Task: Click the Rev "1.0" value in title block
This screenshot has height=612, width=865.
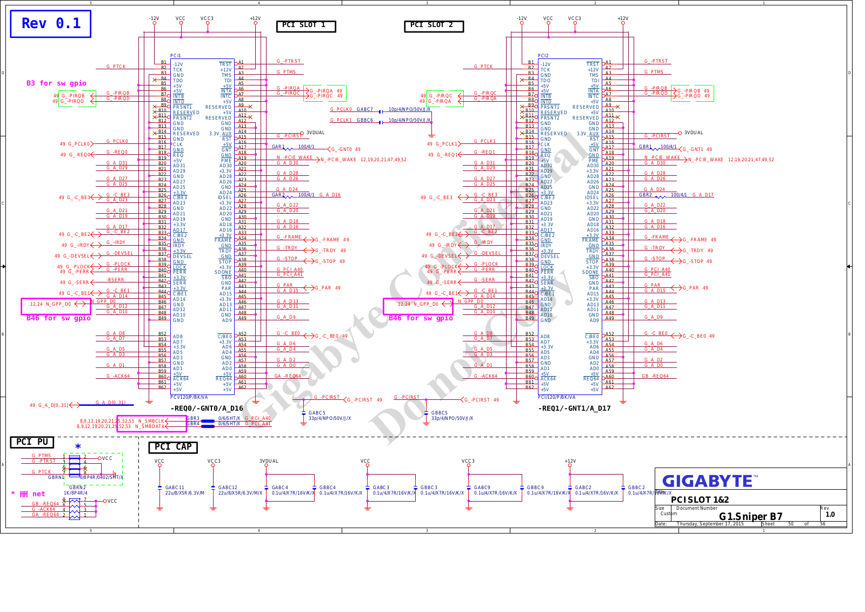Action: tap(830, 515)
